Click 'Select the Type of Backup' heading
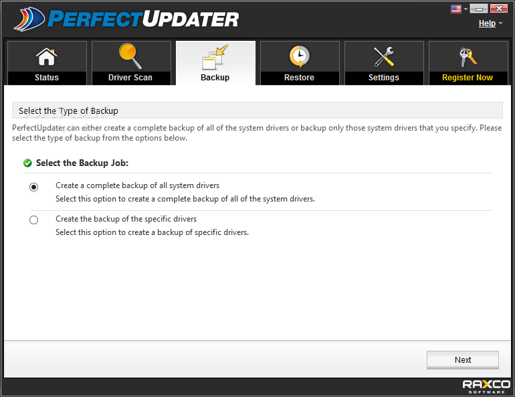 coord(68,110)
